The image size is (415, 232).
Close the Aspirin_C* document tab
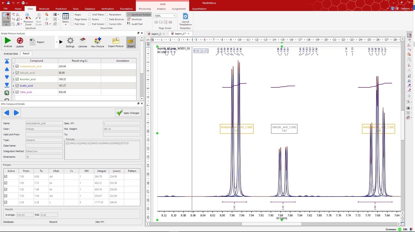(x=188, y=34)
